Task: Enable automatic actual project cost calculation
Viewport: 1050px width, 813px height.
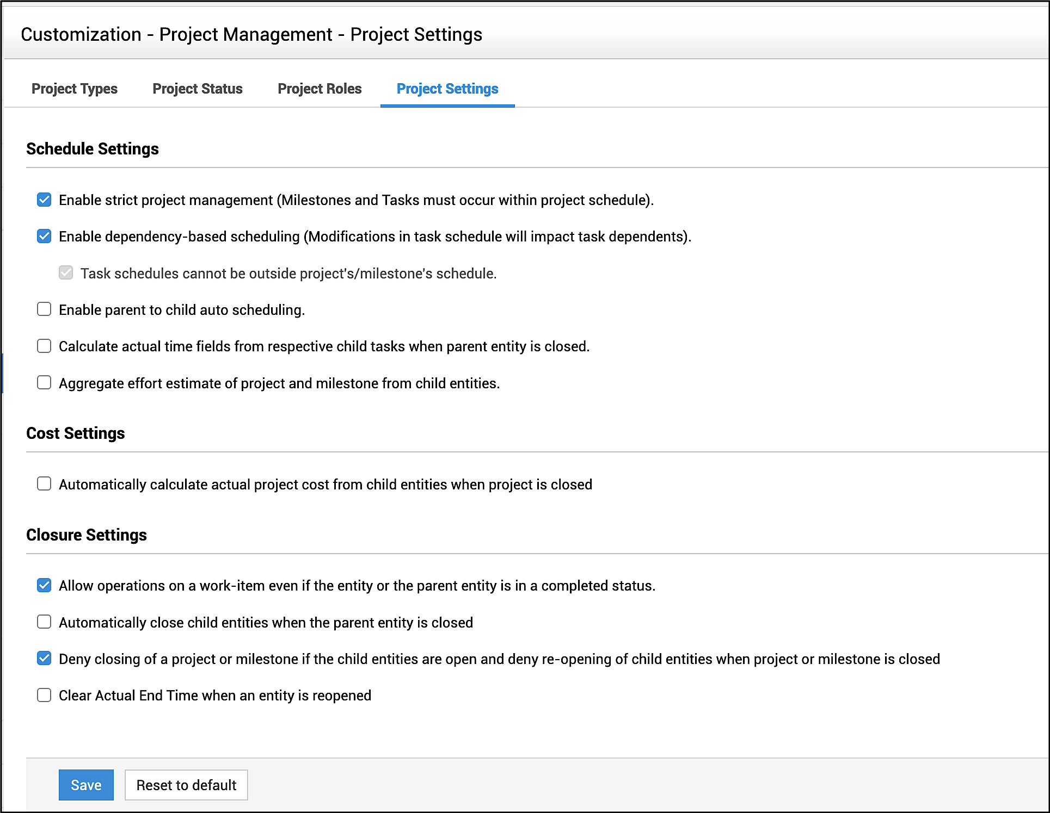Action: 44,484
